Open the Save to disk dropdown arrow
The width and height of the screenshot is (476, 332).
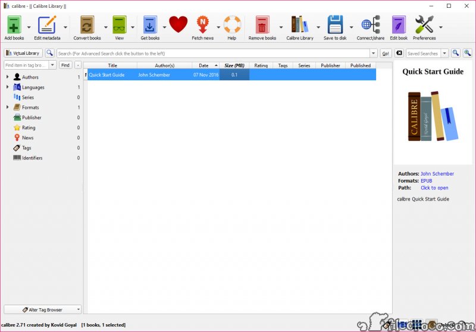click(351, 27)
